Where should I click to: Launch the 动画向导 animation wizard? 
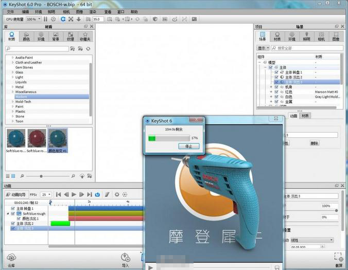coord(16,194)
